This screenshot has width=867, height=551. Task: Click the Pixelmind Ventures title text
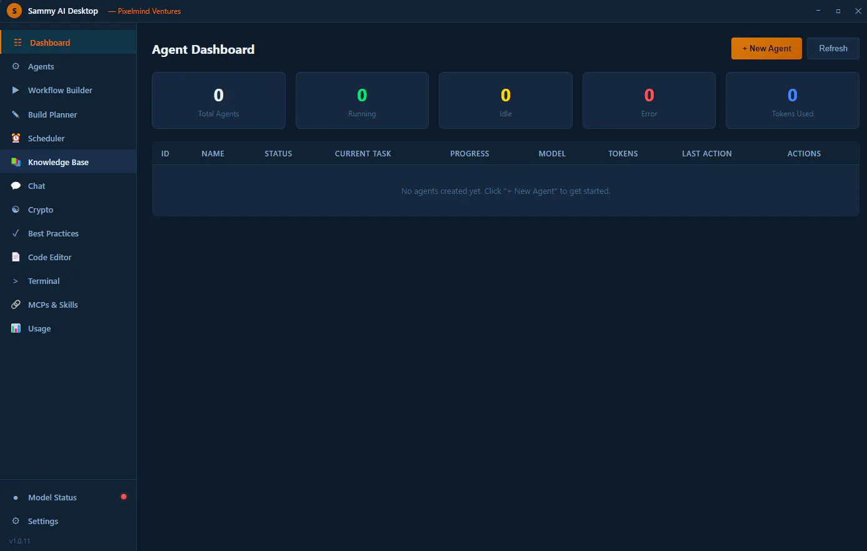coord(144,11)
